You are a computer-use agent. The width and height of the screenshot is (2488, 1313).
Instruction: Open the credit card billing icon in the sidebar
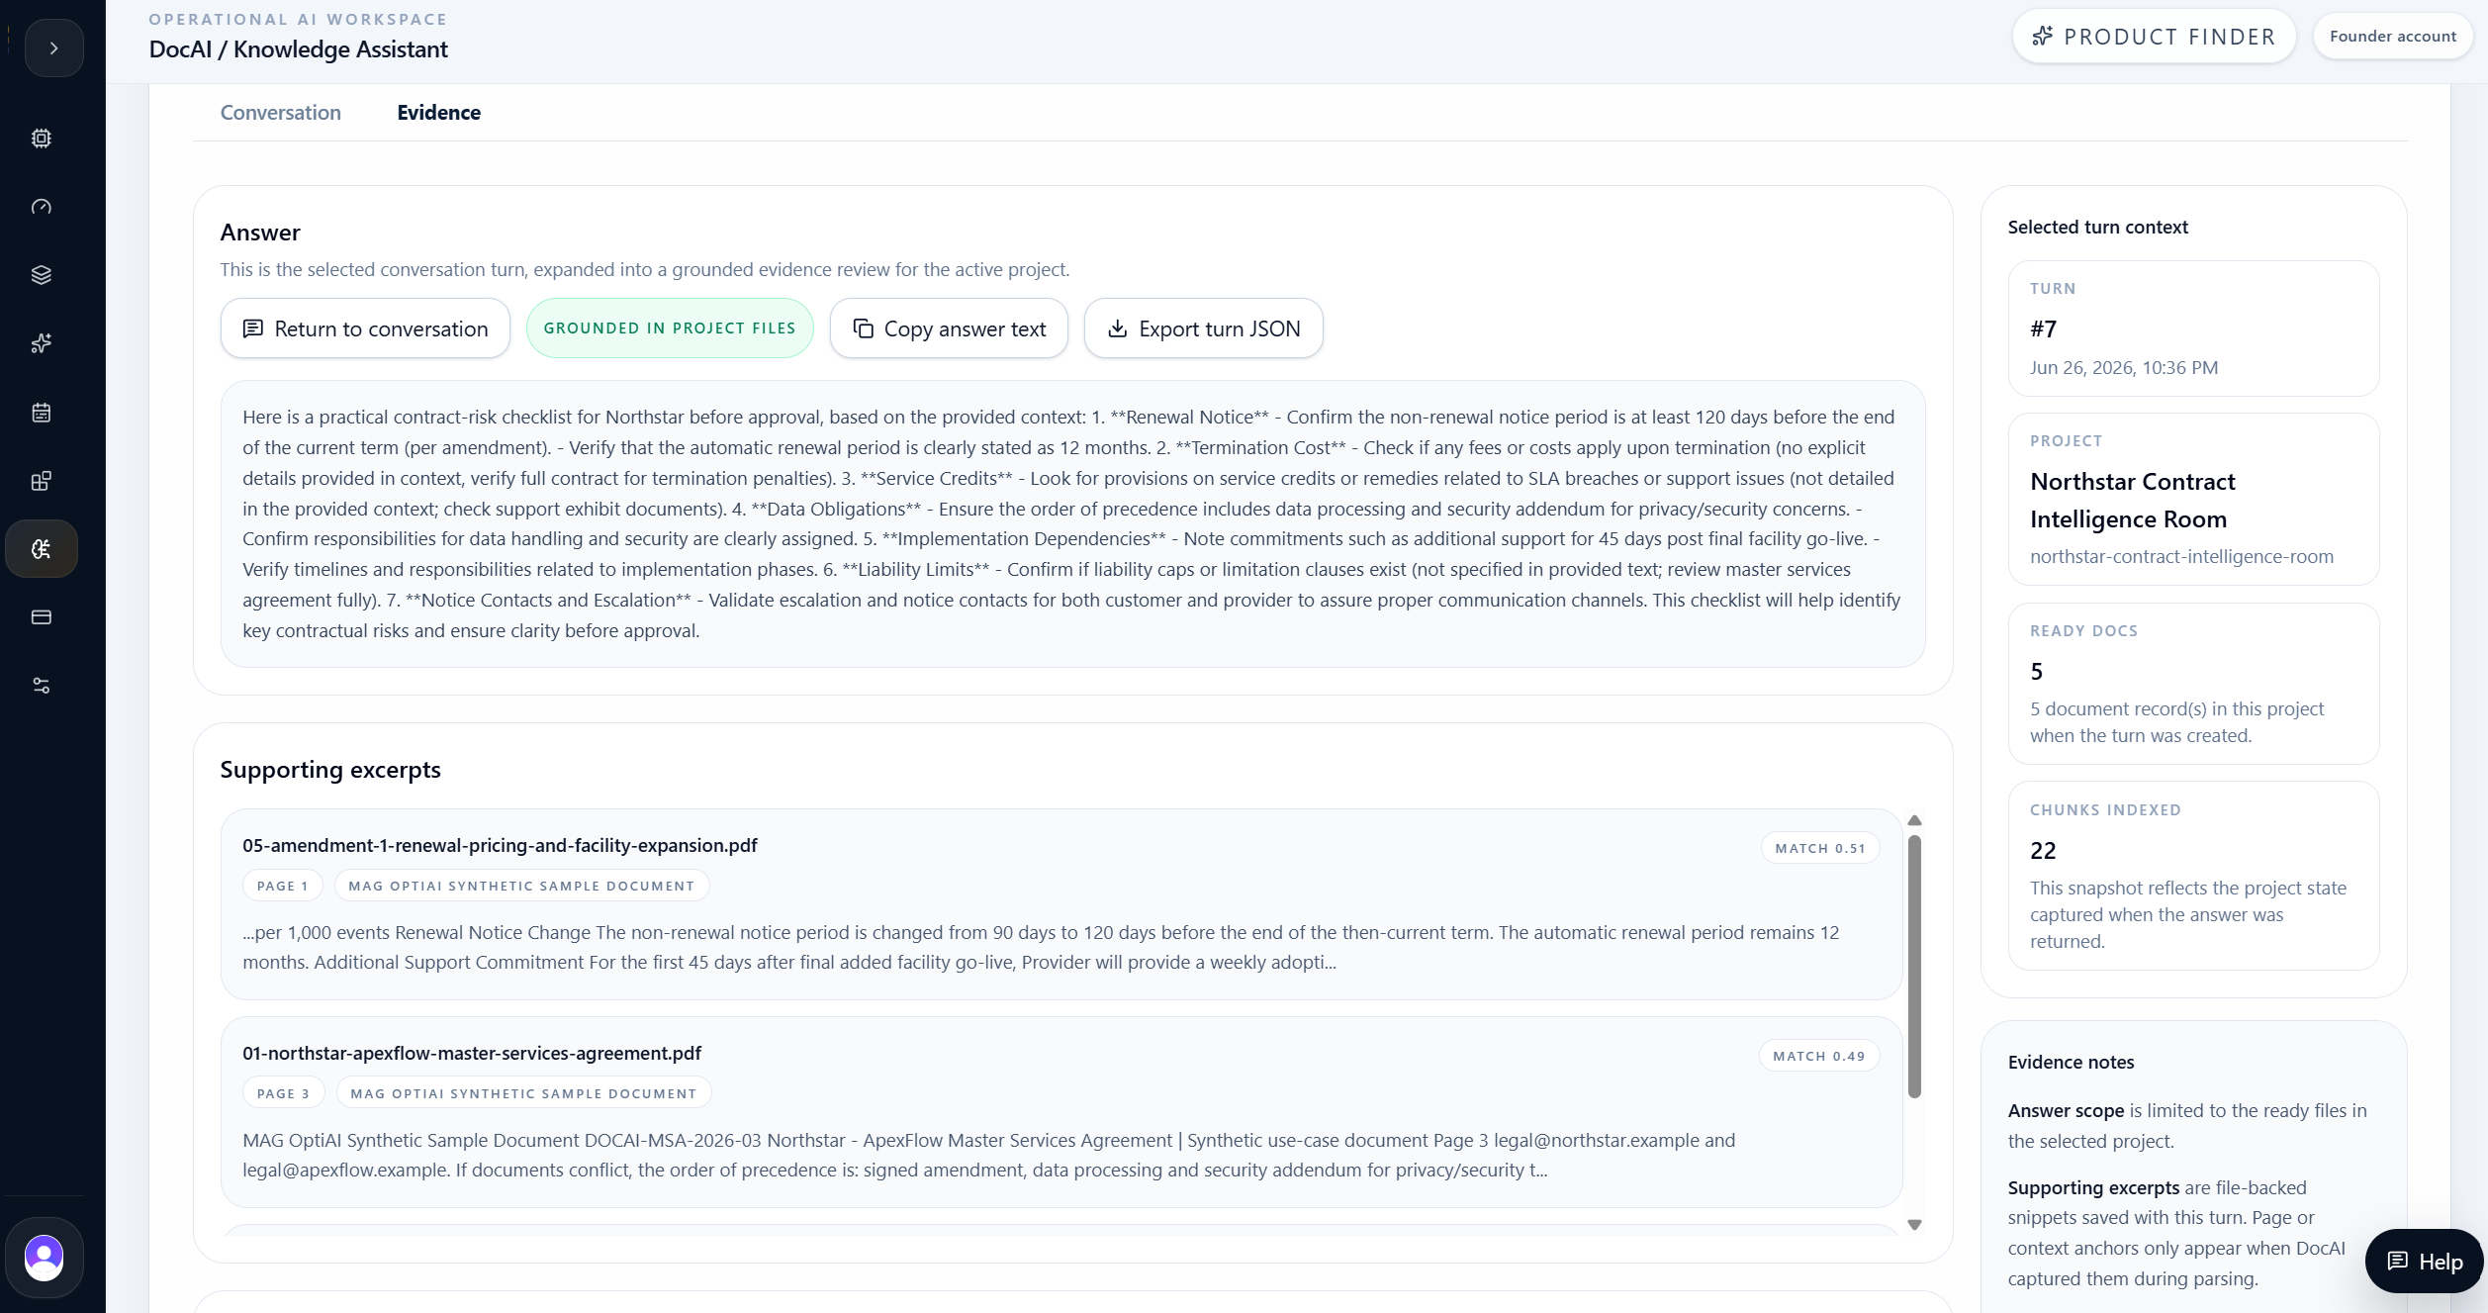coord(42,617)
